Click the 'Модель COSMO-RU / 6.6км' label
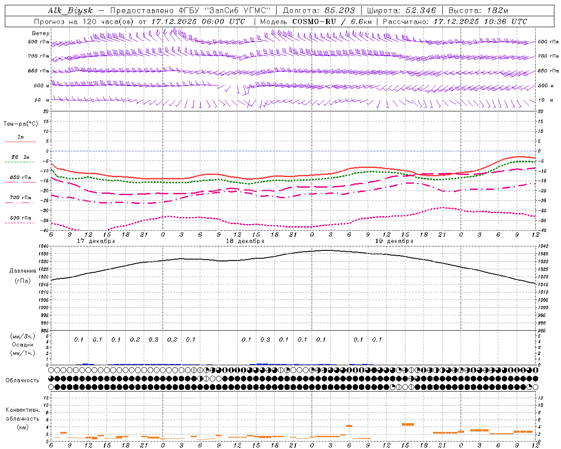The image size is (561, 449). click(x=316, y=21)
